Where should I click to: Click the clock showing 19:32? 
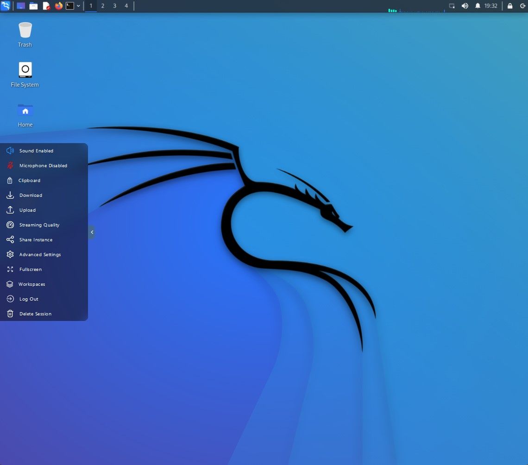coord(490,6)
